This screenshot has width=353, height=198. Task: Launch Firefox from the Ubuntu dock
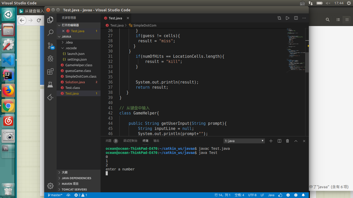click(x=8, y=91)
